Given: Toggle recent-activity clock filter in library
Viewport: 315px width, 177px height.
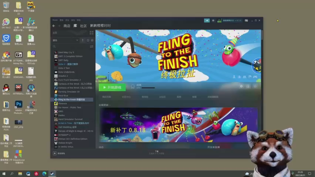Looking at the screenshot, I should pyautogui.click(x=88, y=41).
